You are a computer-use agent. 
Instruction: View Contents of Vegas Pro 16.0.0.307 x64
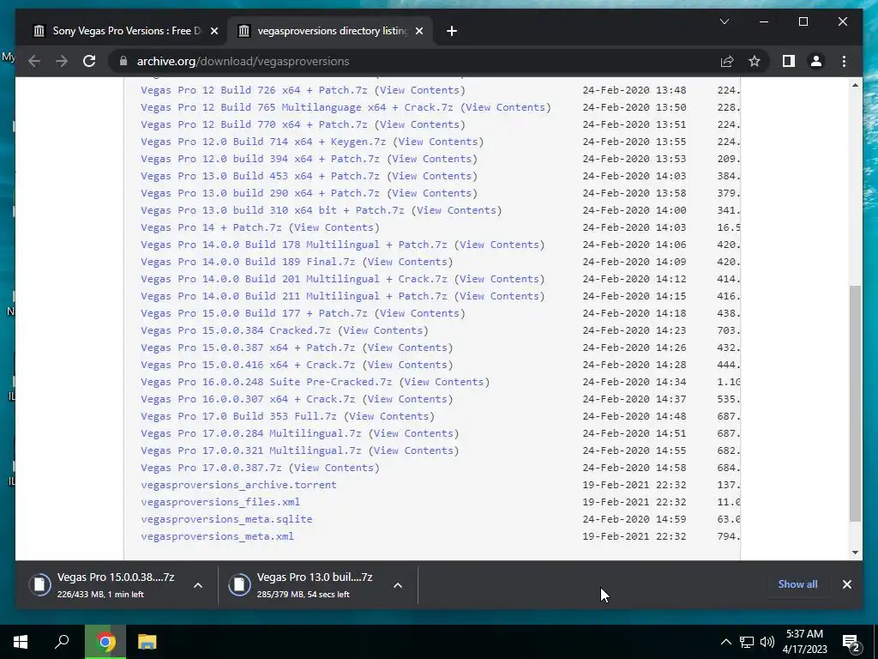click(407, 399)
